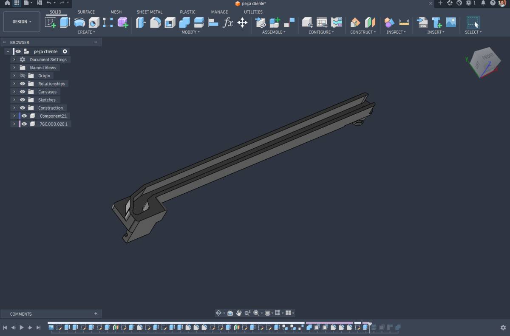
Task: Hide component 7GC.000.020:1
Action: click(x=24, y=124)
